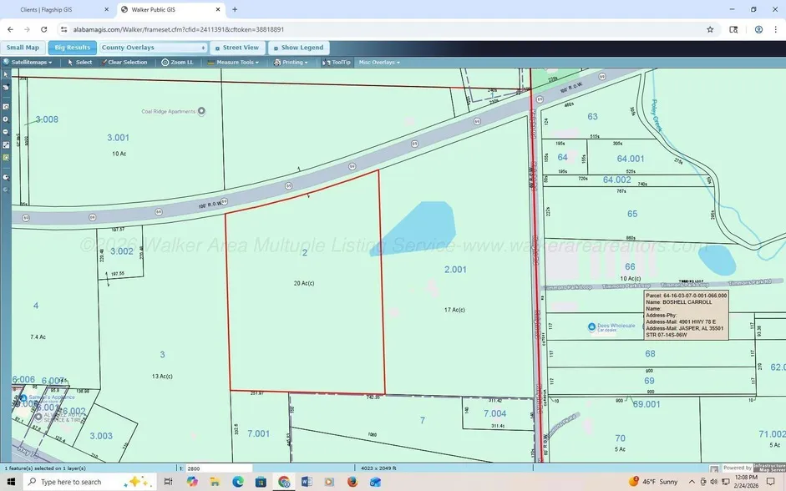Reload the page with the browser refresh icon
This screenshot has width=786, height=491.
click(43, 29)
